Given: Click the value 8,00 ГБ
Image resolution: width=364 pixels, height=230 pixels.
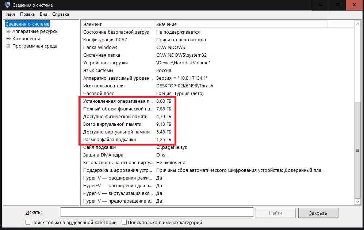Looking at the screenshot, I should 164,101.
